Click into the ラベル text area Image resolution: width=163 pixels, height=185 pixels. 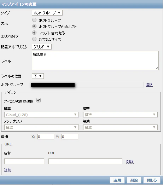pyautogui.click(x=95, y=60)
